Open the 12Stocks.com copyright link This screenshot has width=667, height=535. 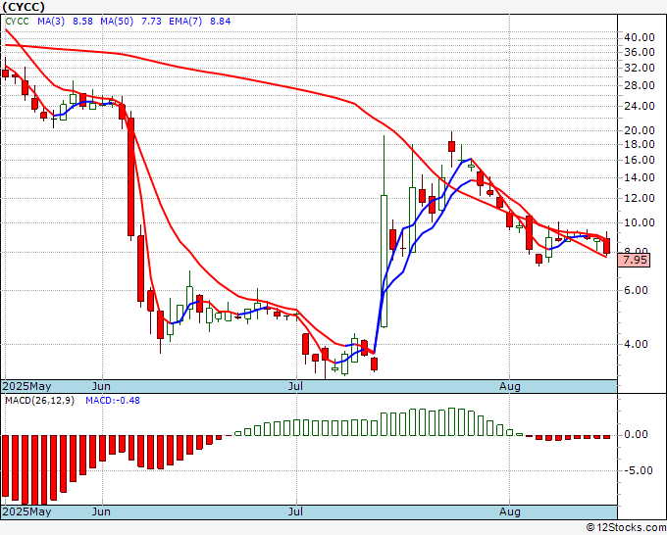[x=626, y=528]
